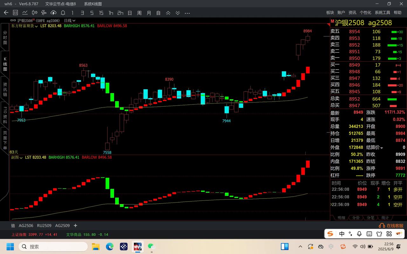
Task: Switch to the 15-minute period
Action: 101,13
